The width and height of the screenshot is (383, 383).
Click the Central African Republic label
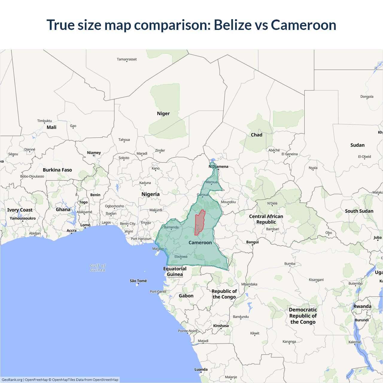click(x=266, y=219)
